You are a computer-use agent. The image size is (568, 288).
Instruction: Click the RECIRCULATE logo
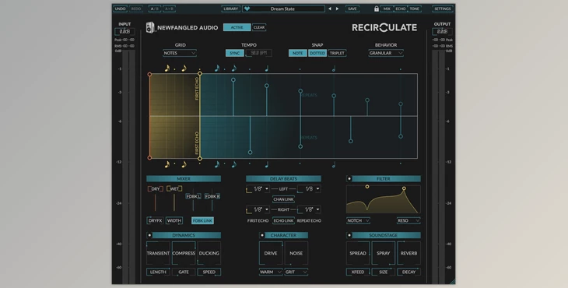coord(384,27)
